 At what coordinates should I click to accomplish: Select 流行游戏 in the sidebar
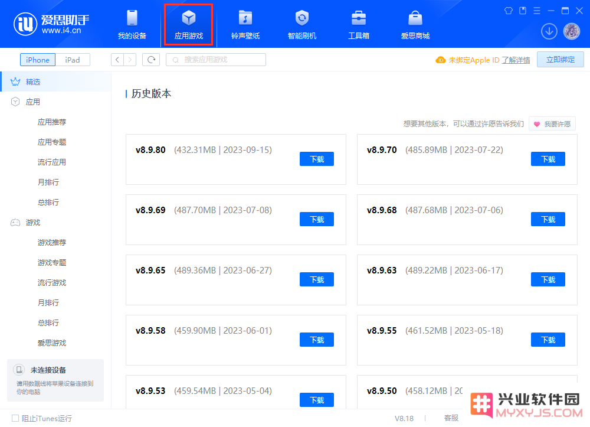coord(52,282)
